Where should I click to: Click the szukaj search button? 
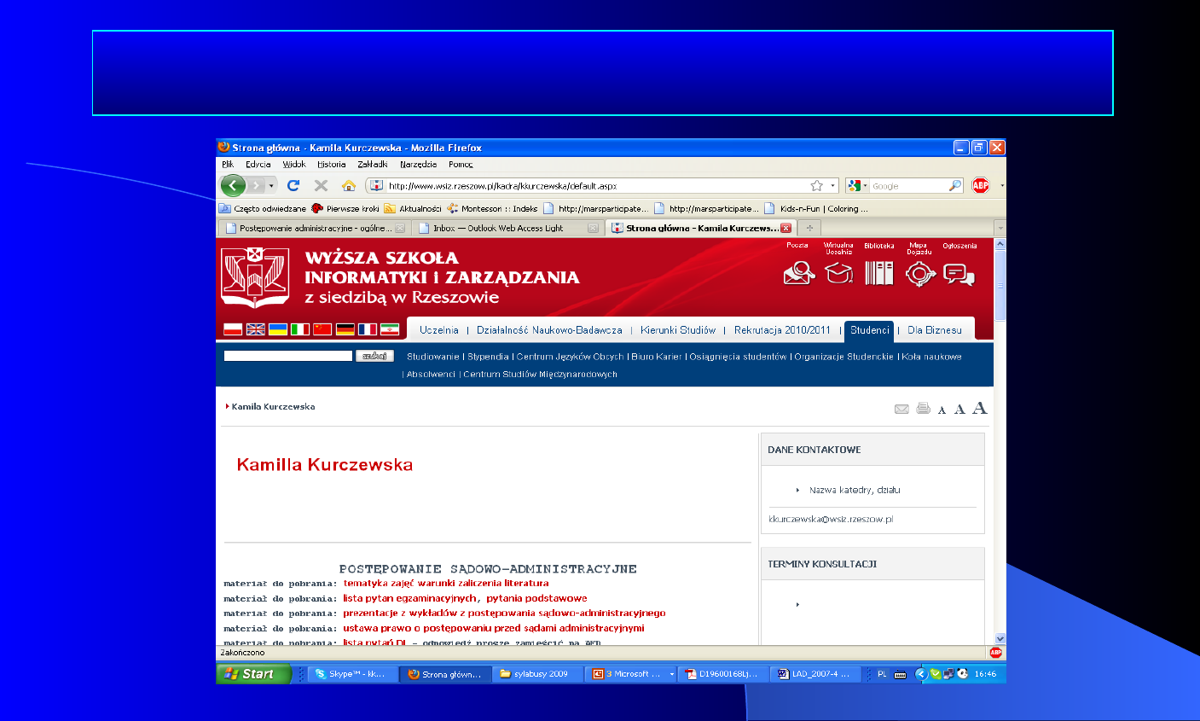(x=374, y=356)
